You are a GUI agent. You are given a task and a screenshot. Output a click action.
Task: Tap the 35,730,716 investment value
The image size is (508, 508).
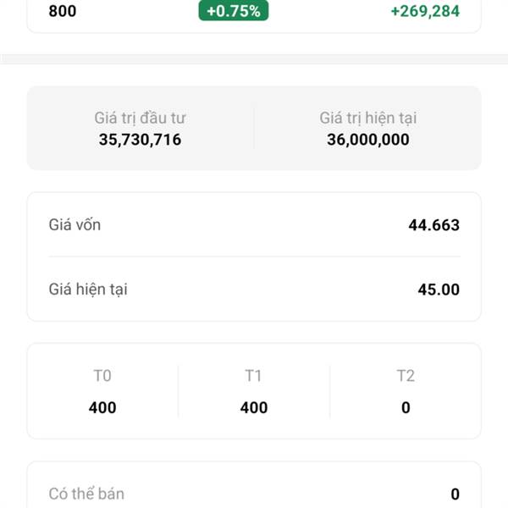click(x=140, y=140)
